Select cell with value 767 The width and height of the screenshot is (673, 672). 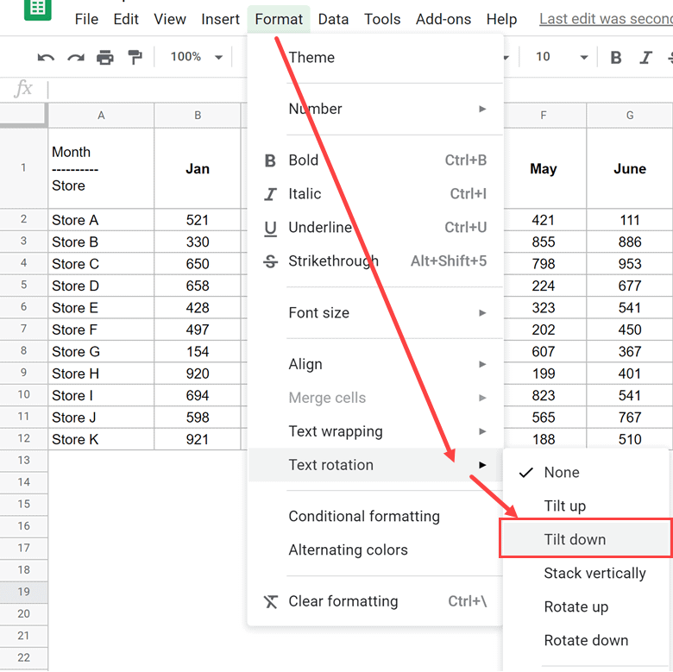click(630, 418)
